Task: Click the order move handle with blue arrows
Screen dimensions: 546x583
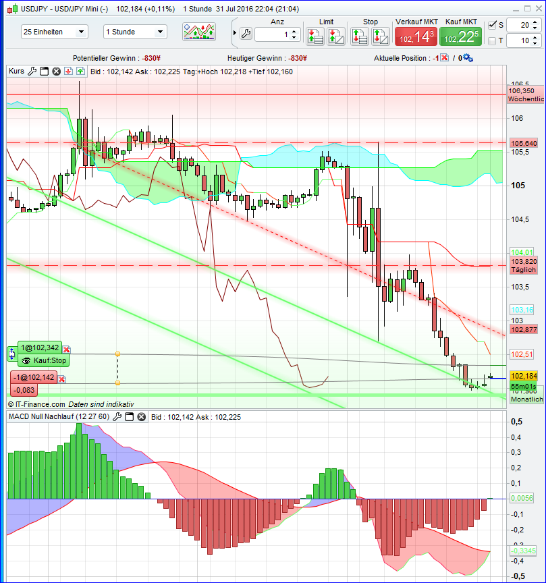Action: 12,354
